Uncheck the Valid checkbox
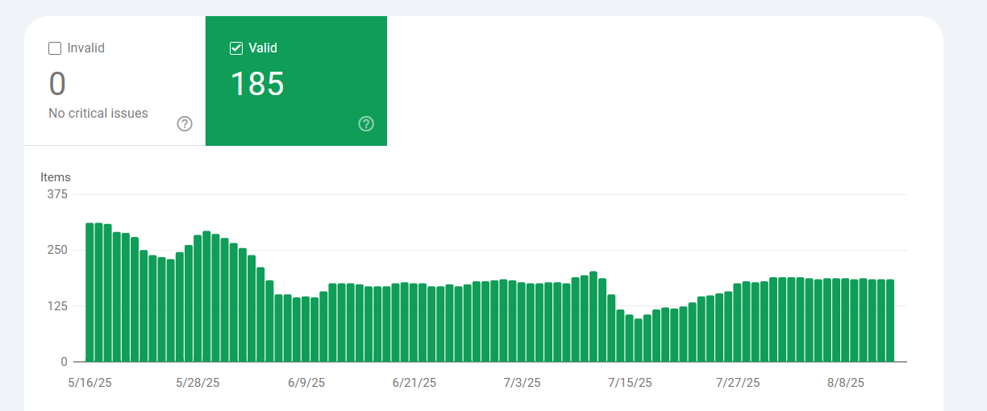 tap(236, 48)
